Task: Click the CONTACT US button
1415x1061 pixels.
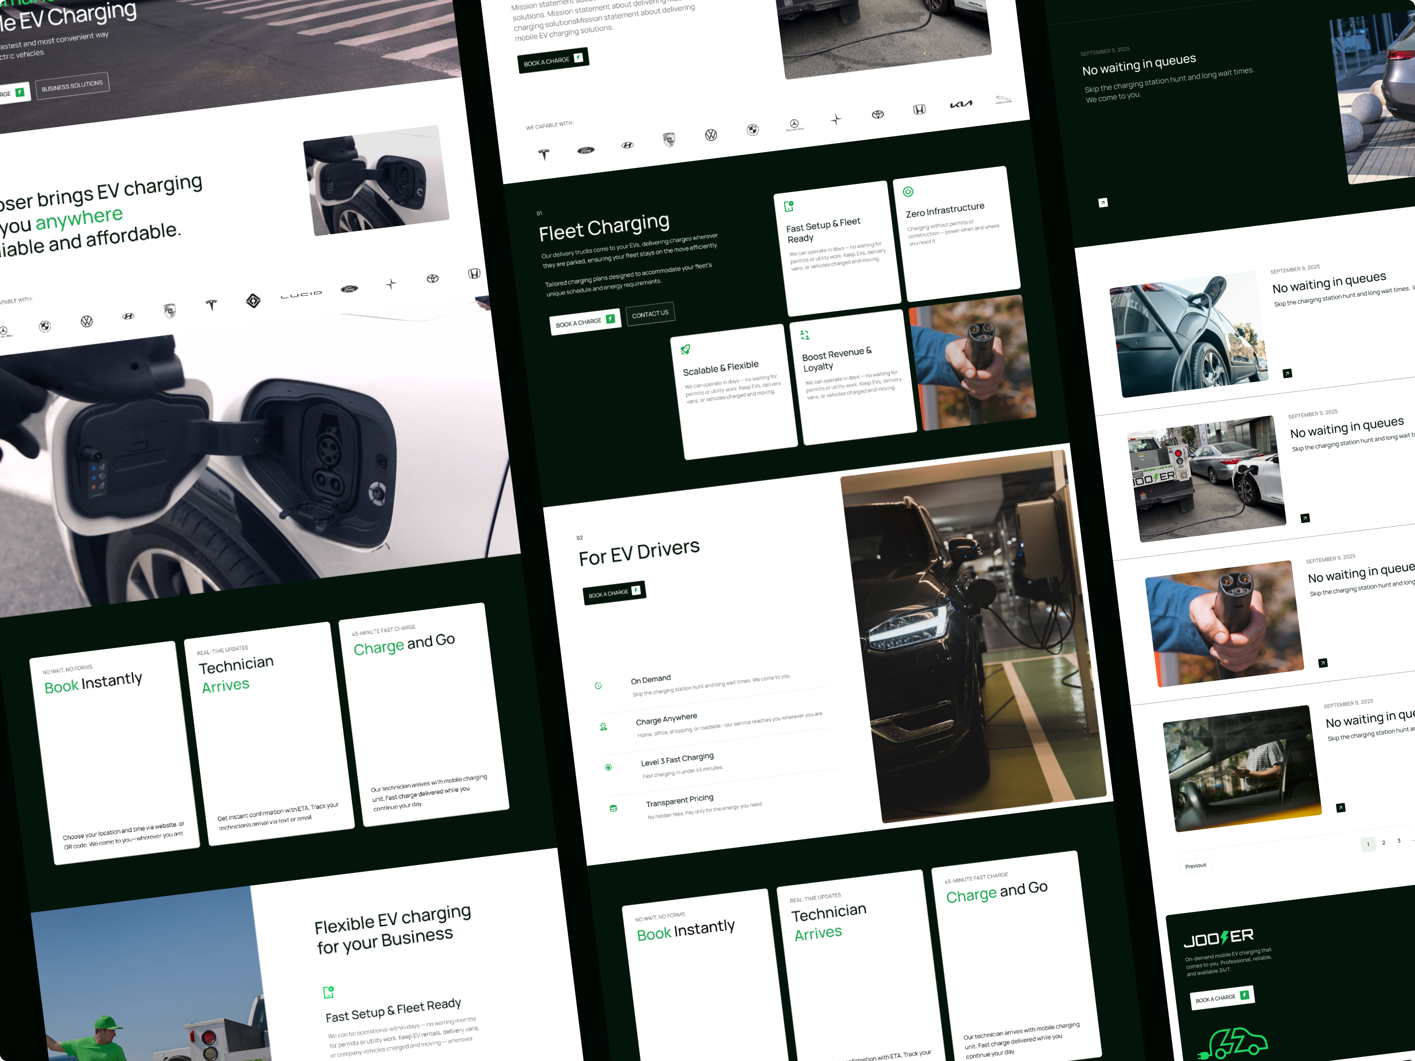Action: [650, 313]
